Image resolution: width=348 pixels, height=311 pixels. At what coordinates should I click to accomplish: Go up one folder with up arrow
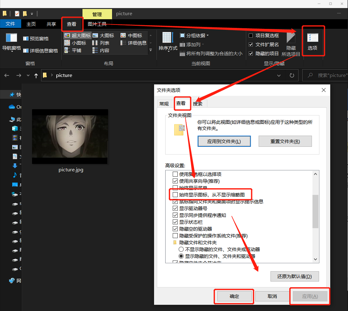pos(36,76)
